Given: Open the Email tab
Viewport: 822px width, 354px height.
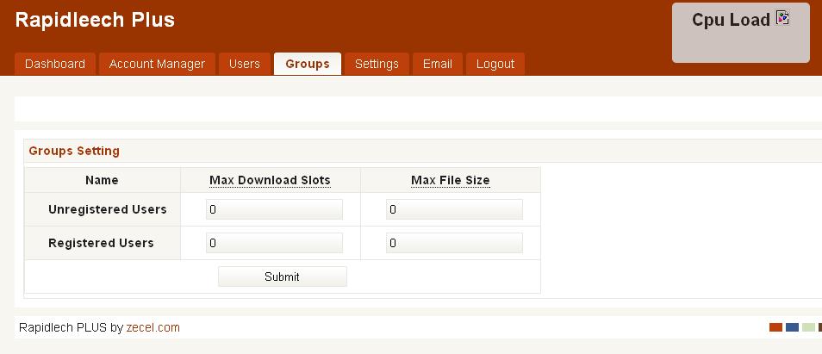Looking at the screenshot, I should (437, 64).
